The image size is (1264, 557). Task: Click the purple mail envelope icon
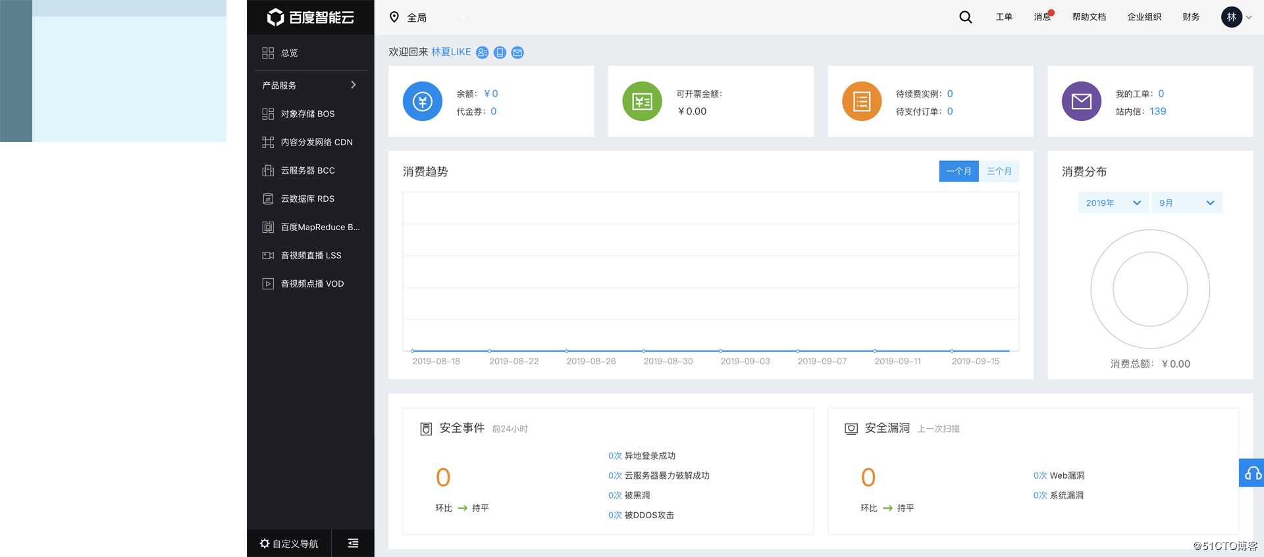click(x=1082, y=101)
